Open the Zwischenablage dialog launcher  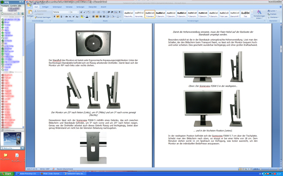click(51, 21)
